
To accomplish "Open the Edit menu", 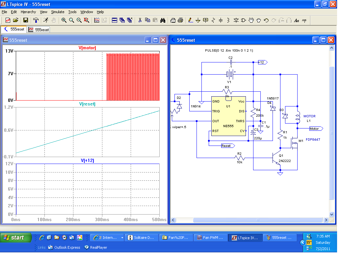I will click(x=14, y=12).
